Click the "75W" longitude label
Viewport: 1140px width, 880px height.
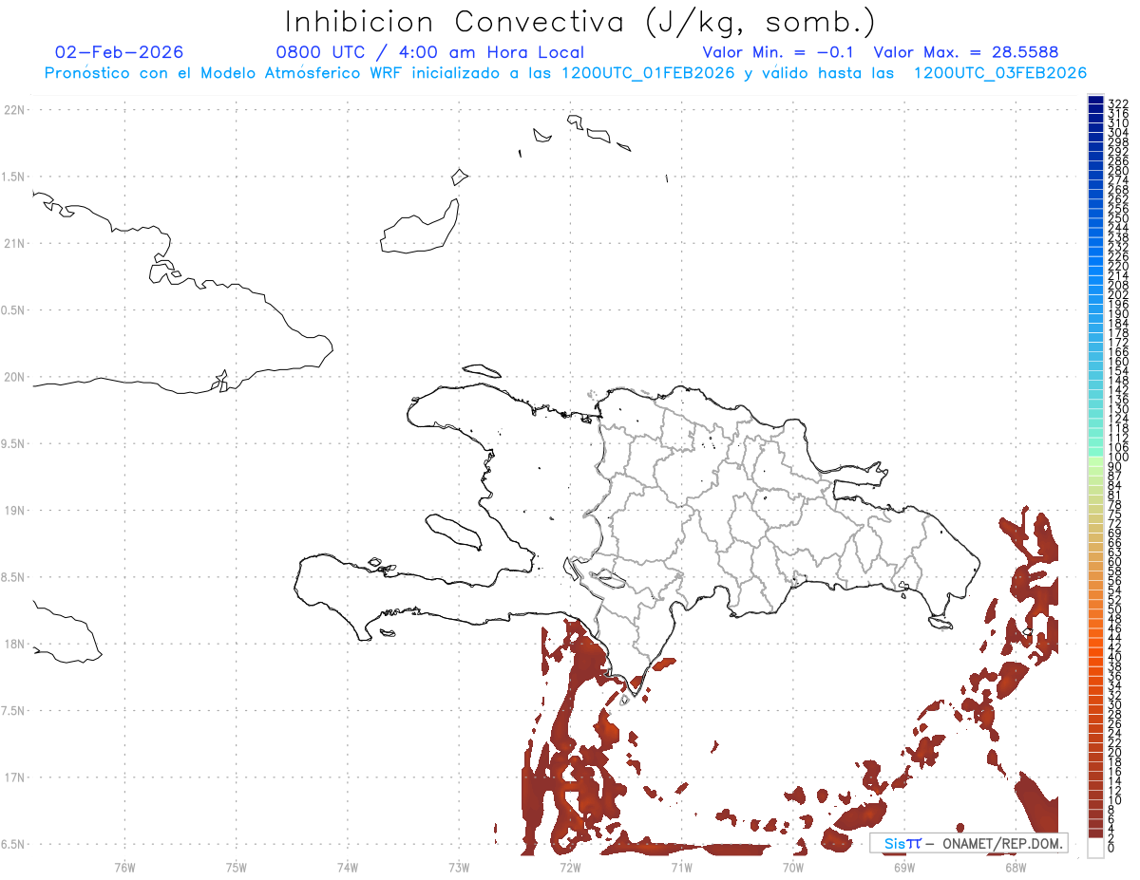click(x=237, y=866)
